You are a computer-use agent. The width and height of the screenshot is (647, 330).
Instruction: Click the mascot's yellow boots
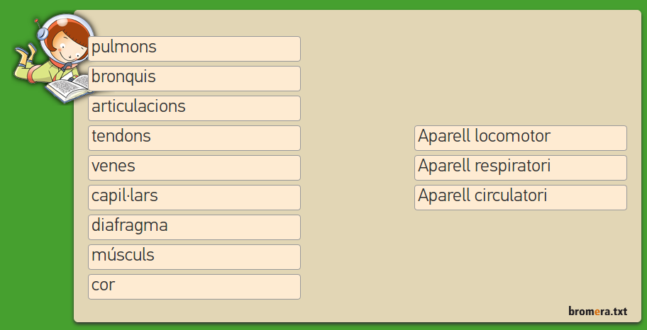click(26, 52)
